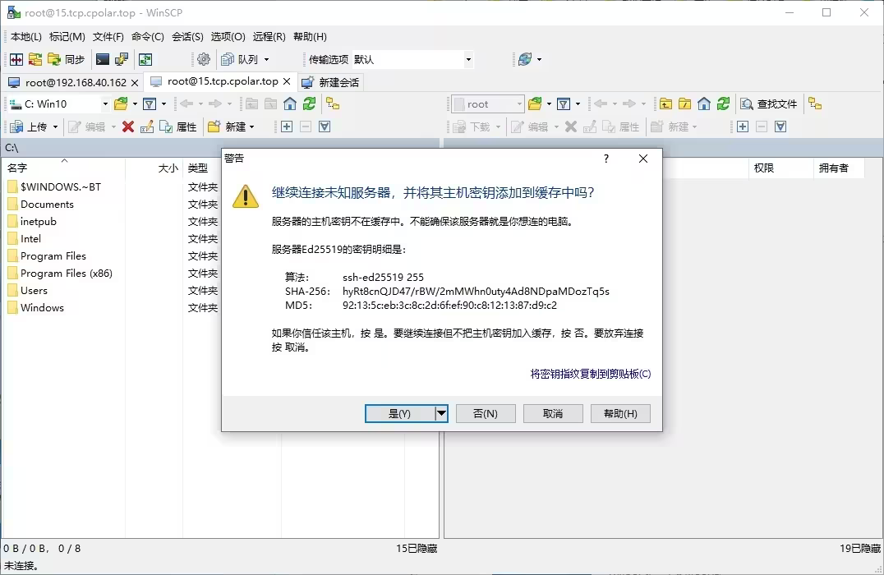Open the 选项(O) menu
The height and width of the screenshot is (575, 884).
pos(228,37)
